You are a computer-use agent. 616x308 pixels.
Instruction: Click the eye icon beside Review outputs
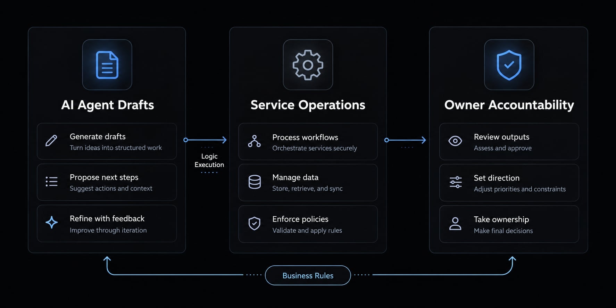coord(455,141)
